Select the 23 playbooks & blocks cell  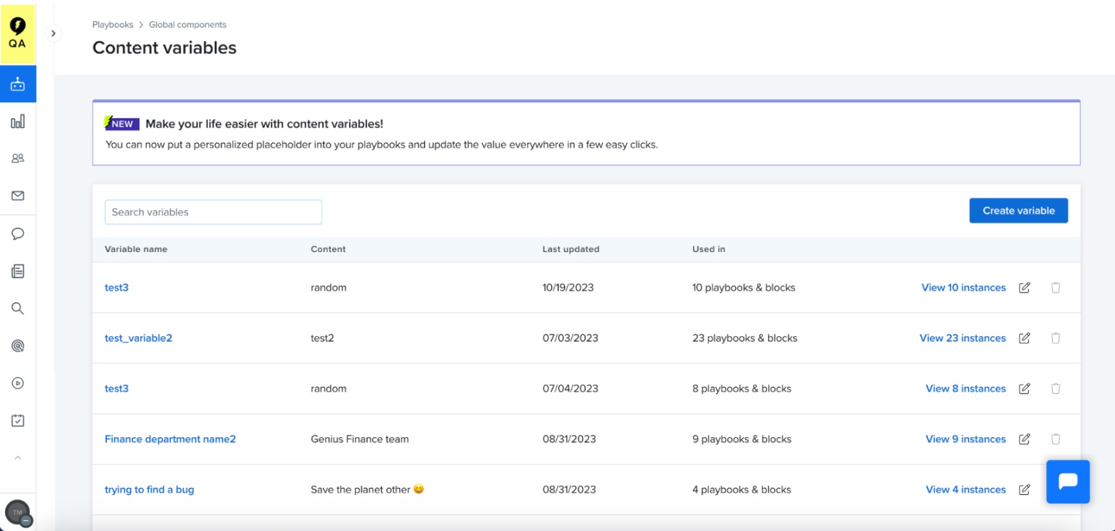pos(745,338)
